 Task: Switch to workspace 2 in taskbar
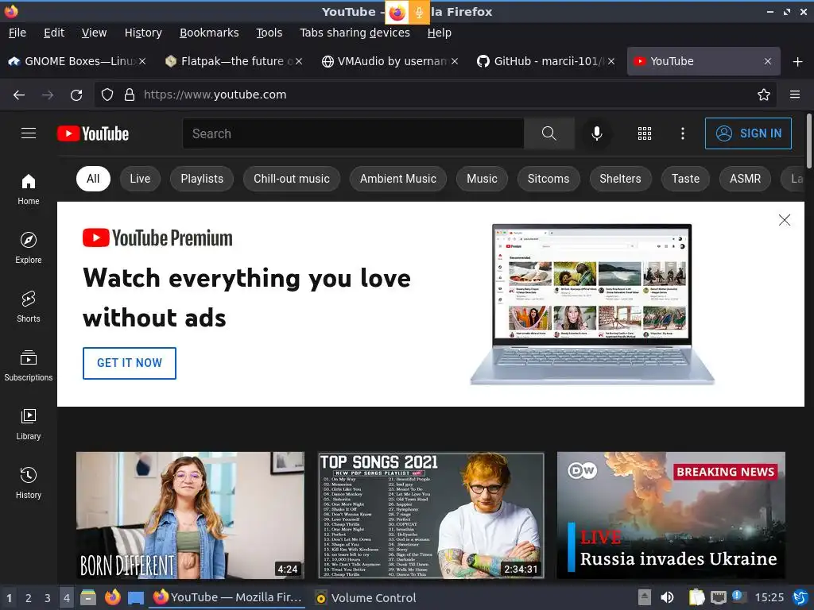click(28, 598)
